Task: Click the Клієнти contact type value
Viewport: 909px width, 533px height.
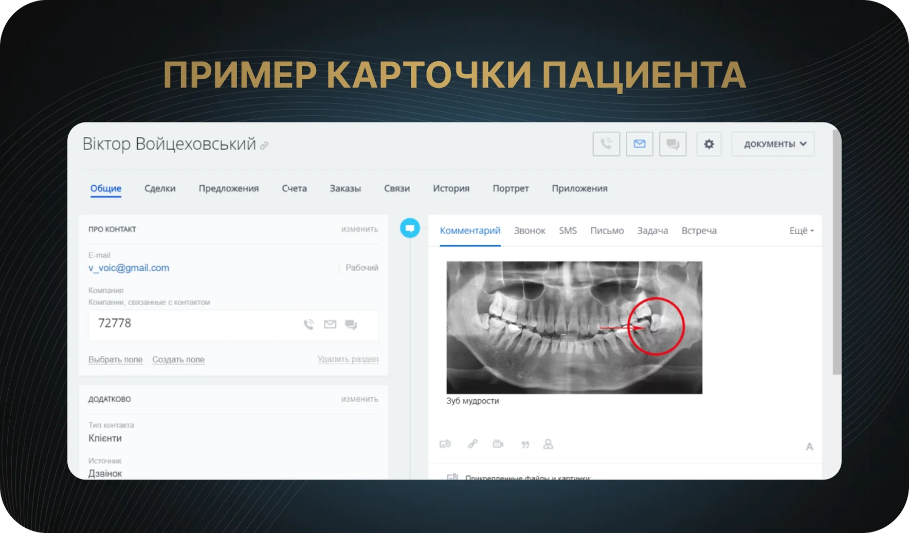Action: 105,438
